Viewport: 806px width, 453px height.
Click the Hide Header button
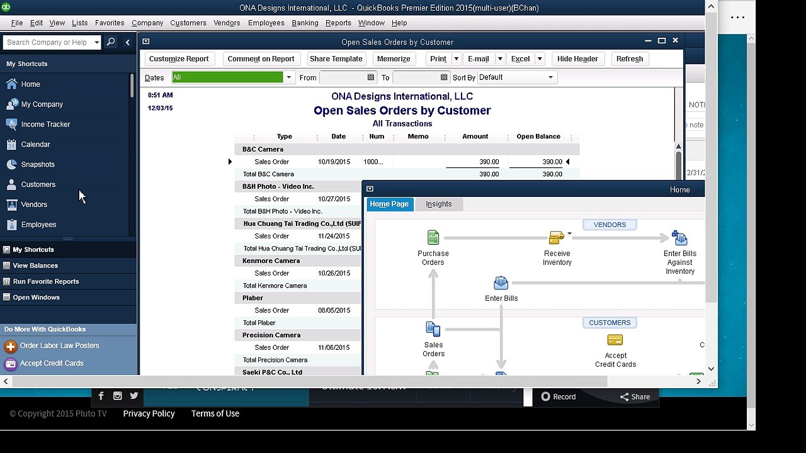click(x=577, y=59)
